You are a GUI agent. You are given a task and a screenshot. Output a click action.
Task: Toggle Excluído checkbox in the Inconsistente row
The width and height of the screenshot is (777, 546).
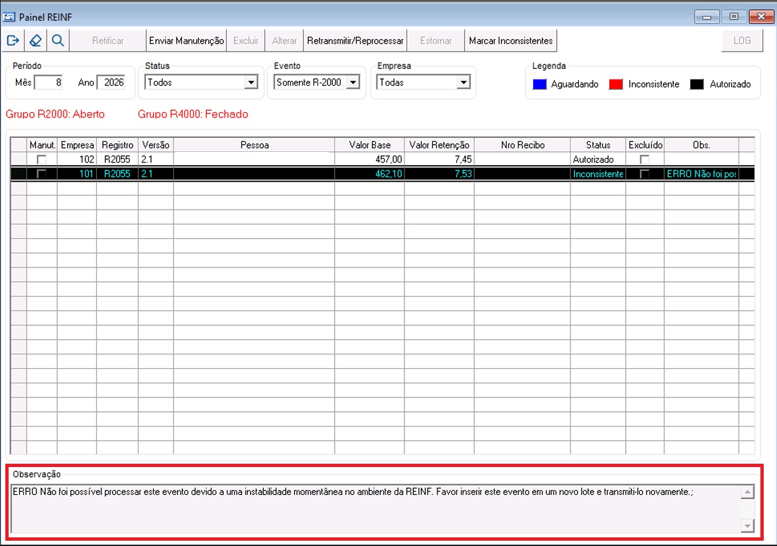pos(644,174)
